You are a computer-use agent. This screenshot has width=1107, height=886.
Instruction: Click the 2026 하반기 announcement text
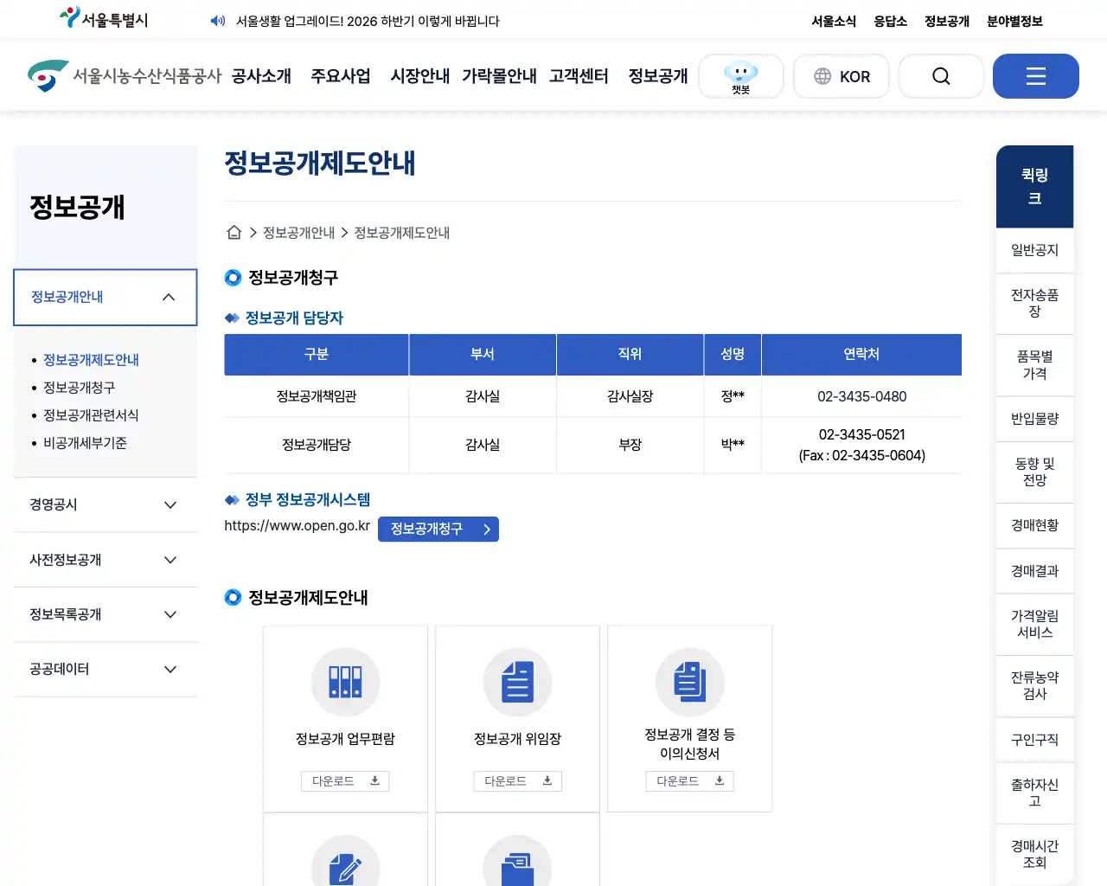(x=368, y=21)
